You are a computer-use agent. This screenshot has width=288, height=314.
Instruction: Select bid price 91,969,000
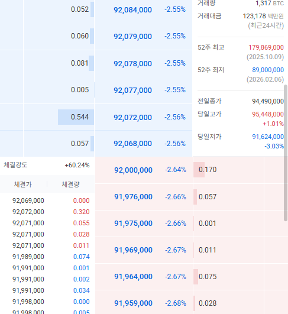pos(133,250)
